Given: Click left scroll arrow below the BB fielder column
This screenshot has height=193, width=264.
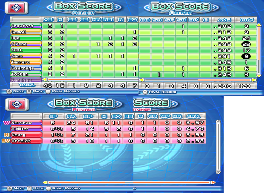Looking at the screenshot, I should click(x=142, y=80).
